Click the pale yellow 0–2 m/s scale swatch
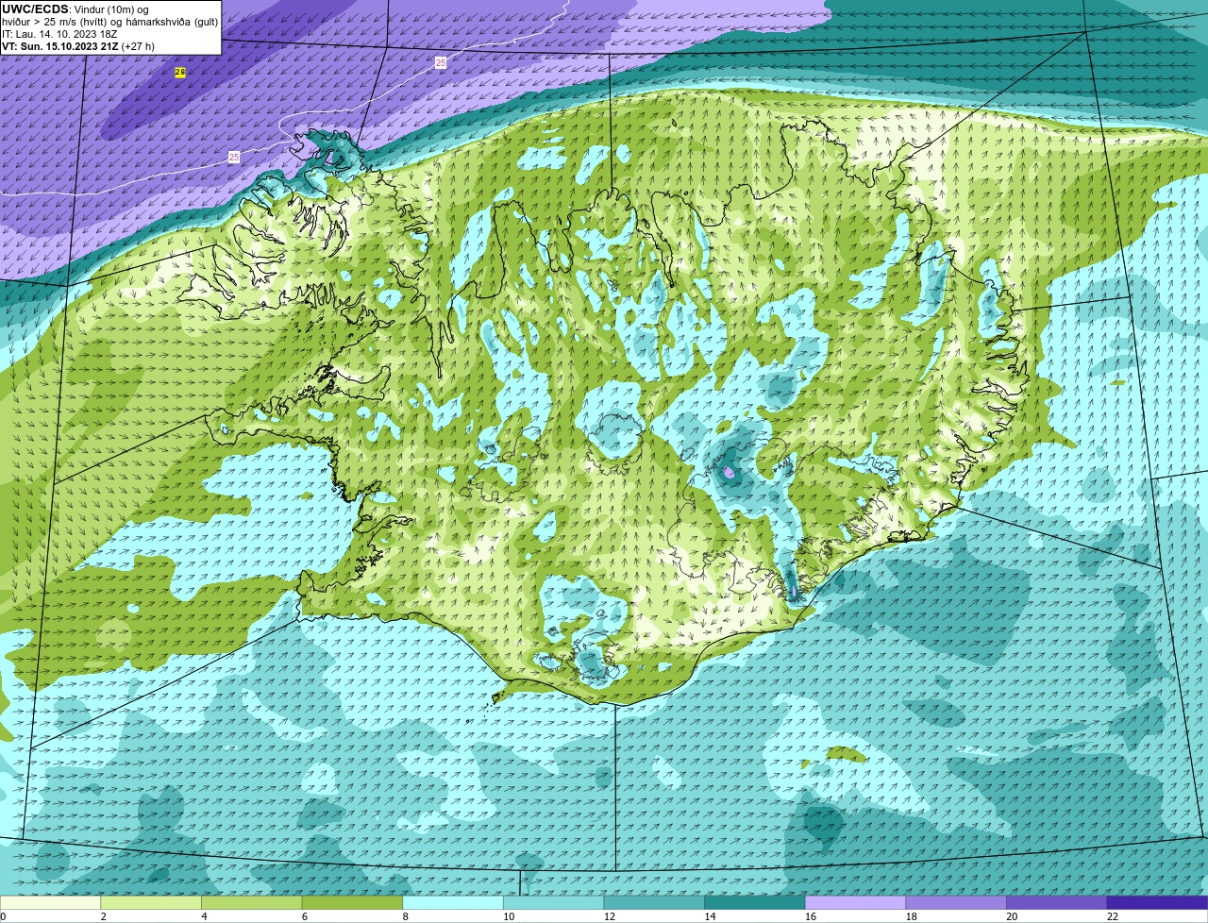1208x923 pixels. click(50, 902)
